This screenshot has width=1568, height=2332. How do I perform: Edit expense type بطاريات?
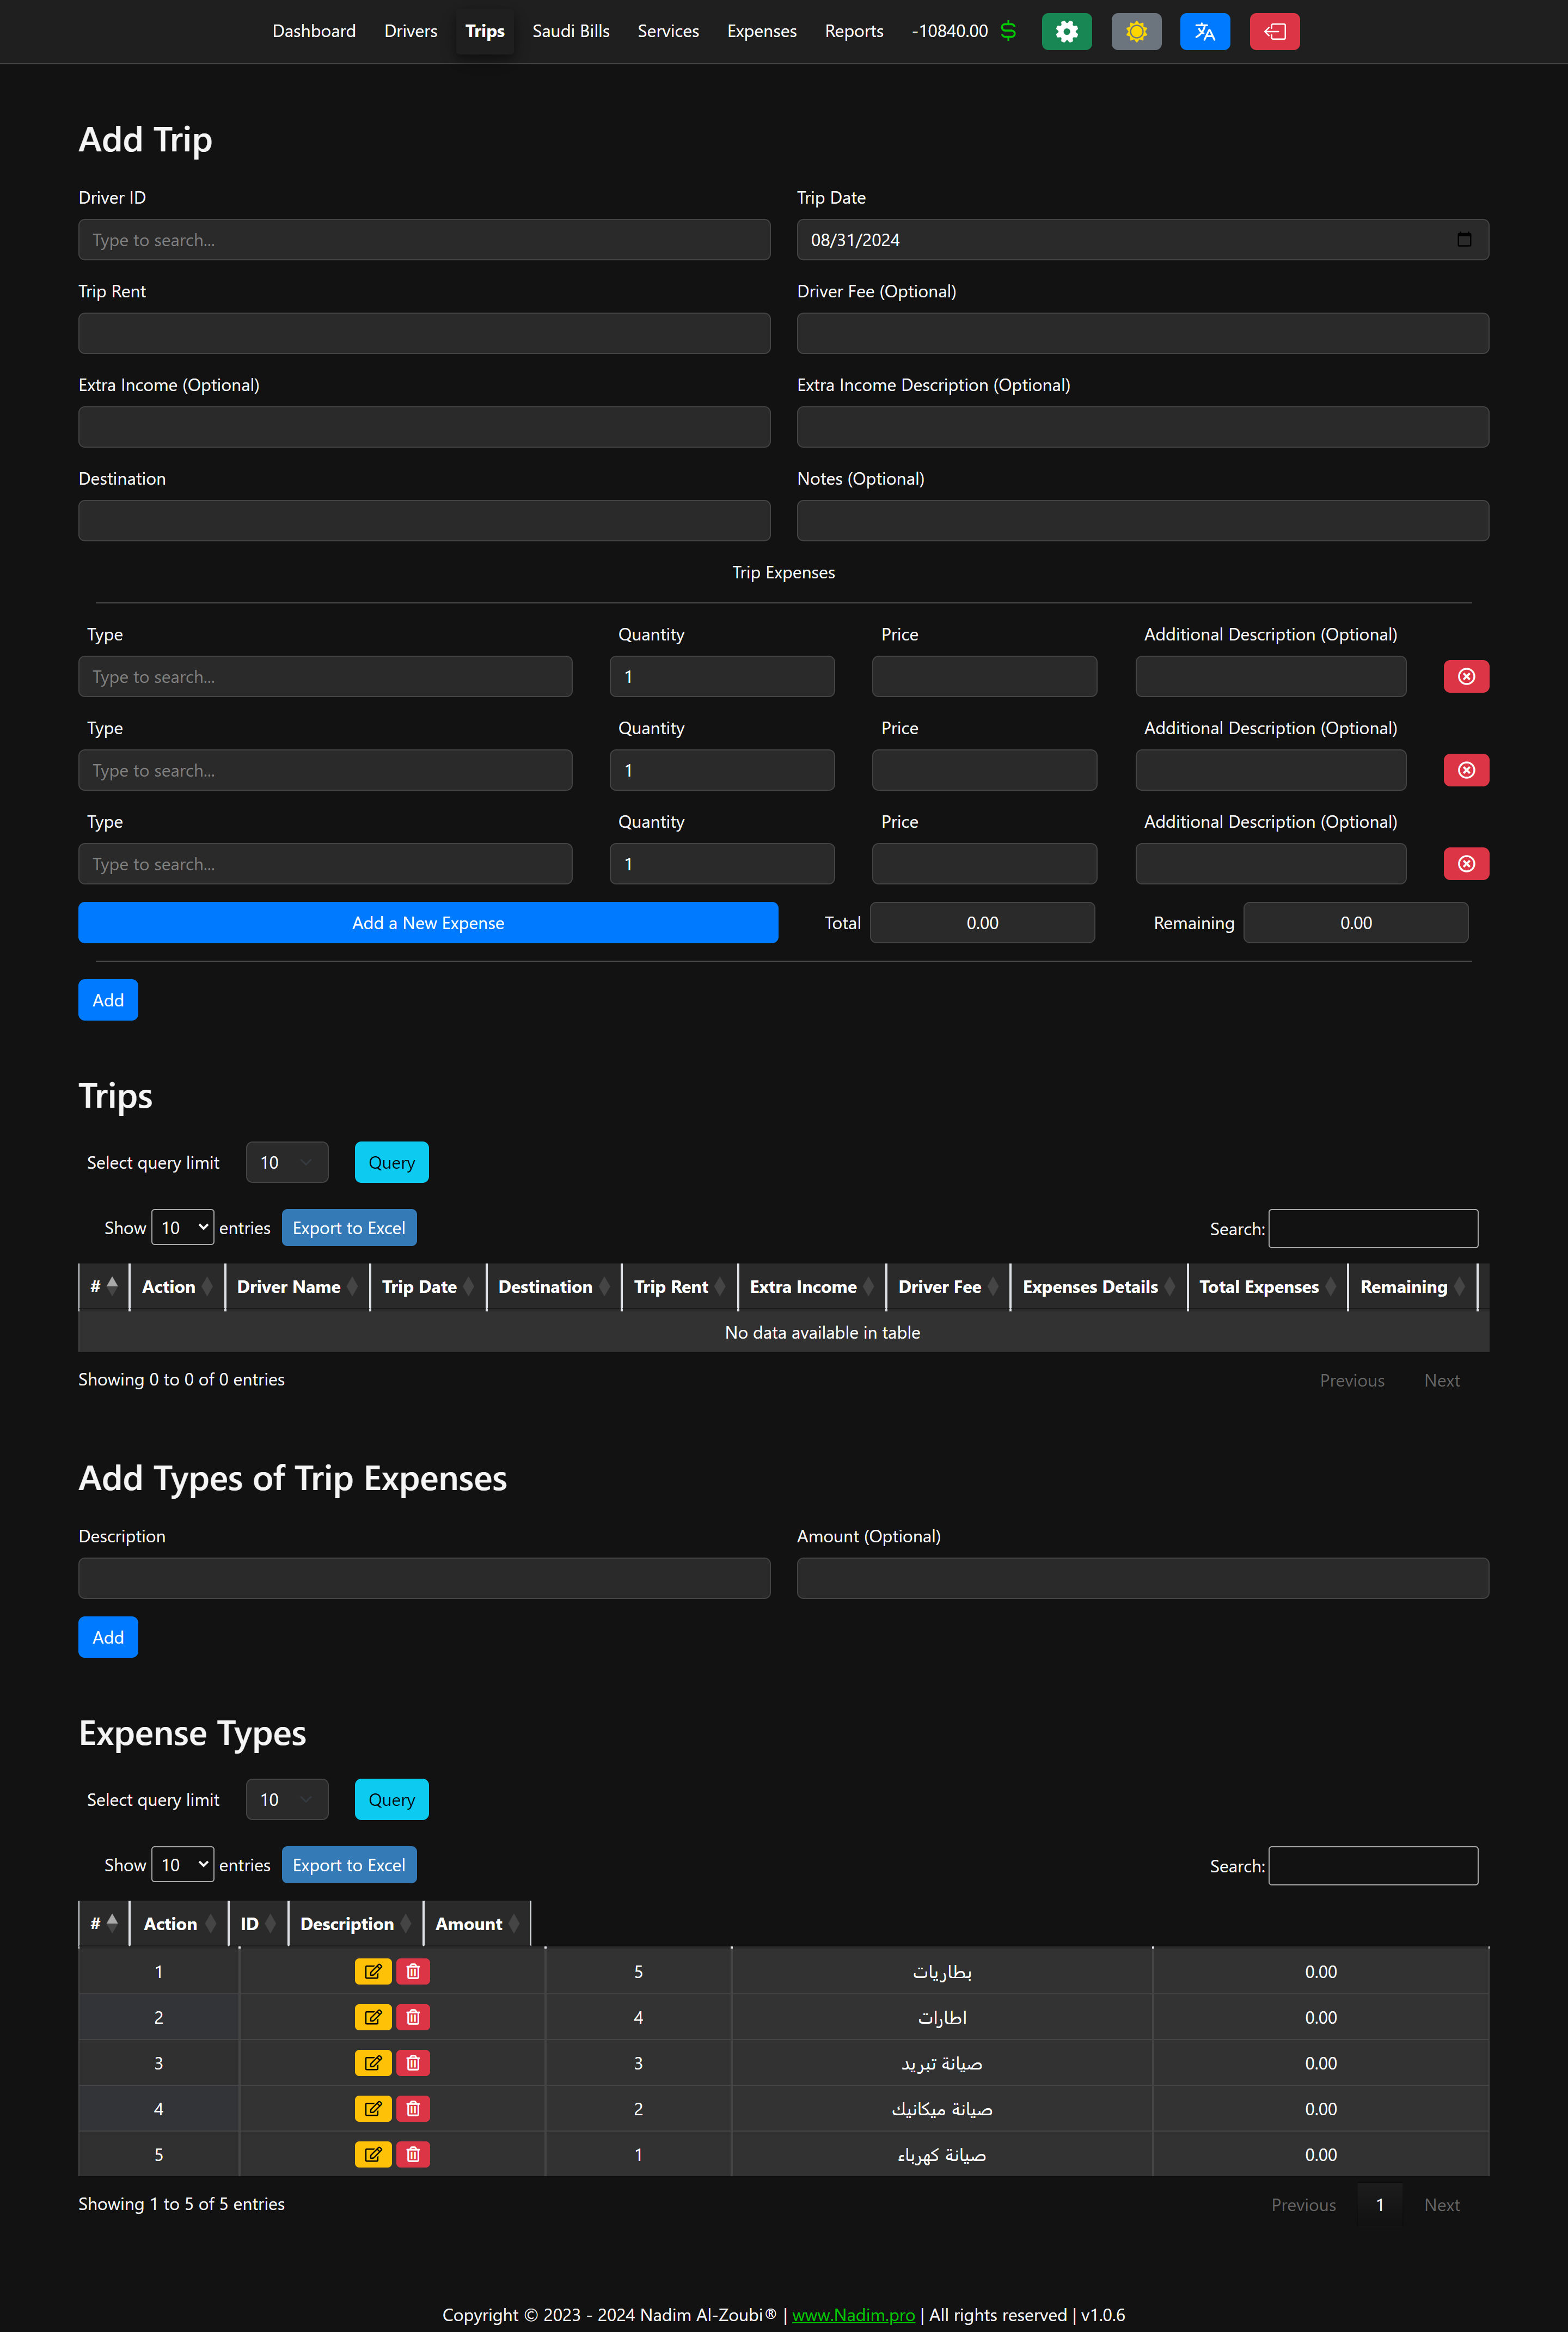click(373, 1972)
